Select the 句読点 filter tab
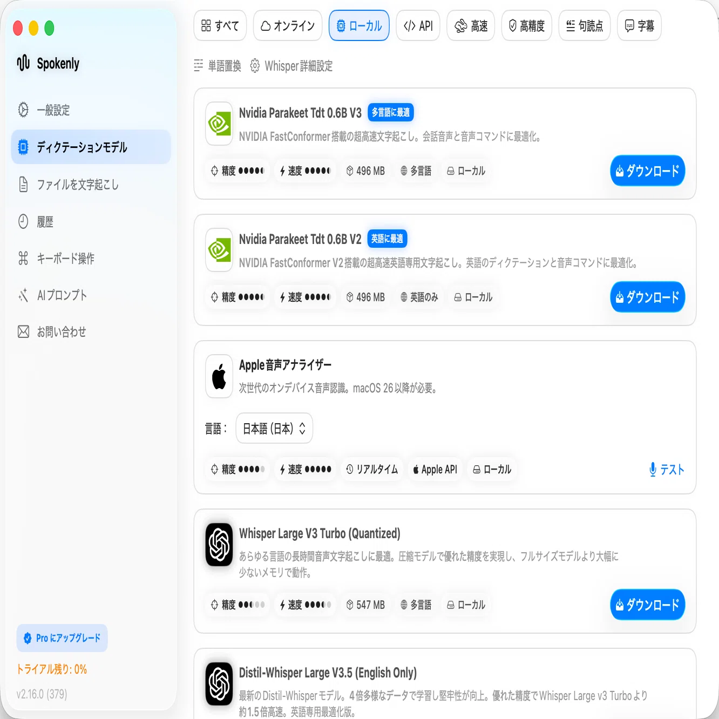Image resolution: width=719 pixels, height=719 pixels. (585, 25)
